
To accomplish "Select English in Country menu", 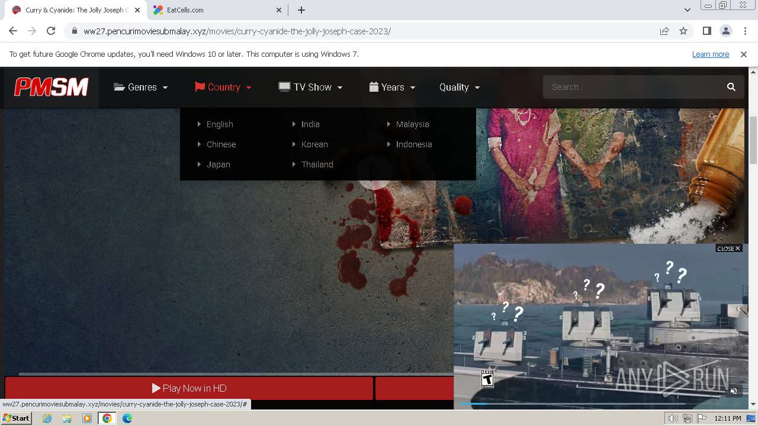I will pos(220,124).
